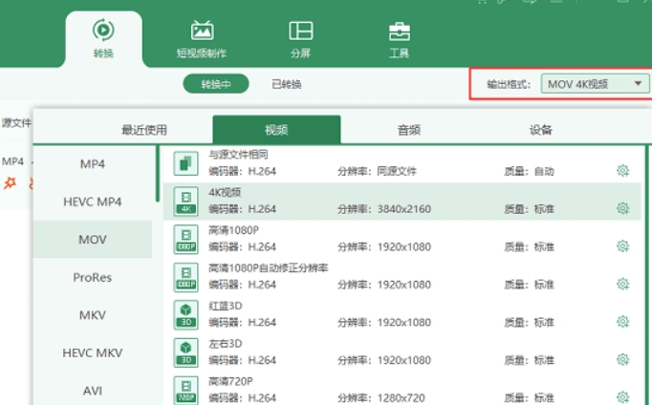Select the 高清1080P自动修正分辨率 preset title
Viewport: 652px width, 405px height.
(269, 267)
